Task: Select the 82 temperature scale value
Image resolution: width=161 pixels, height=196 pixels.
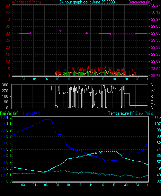Action: pyautogui.click(x=159, y=143)
